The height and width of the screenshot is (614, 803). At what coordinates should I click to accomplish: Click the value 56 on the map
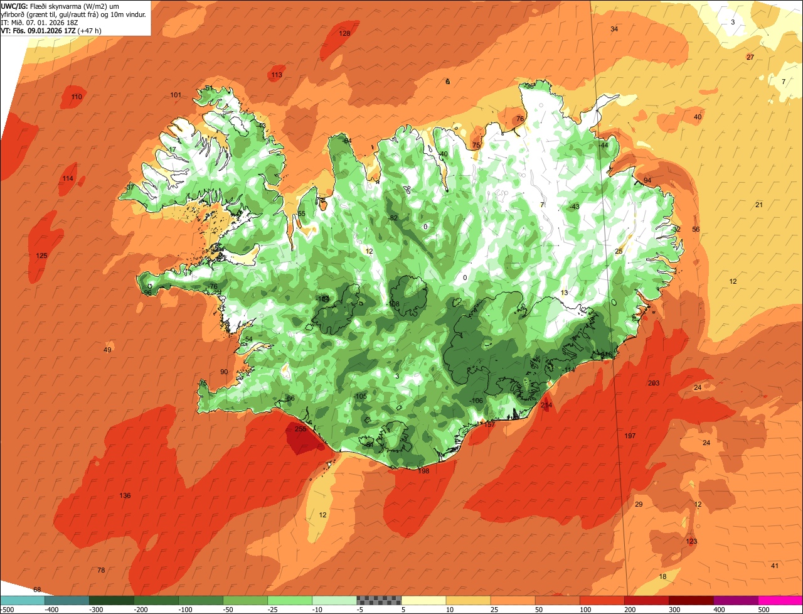[696, 230]
